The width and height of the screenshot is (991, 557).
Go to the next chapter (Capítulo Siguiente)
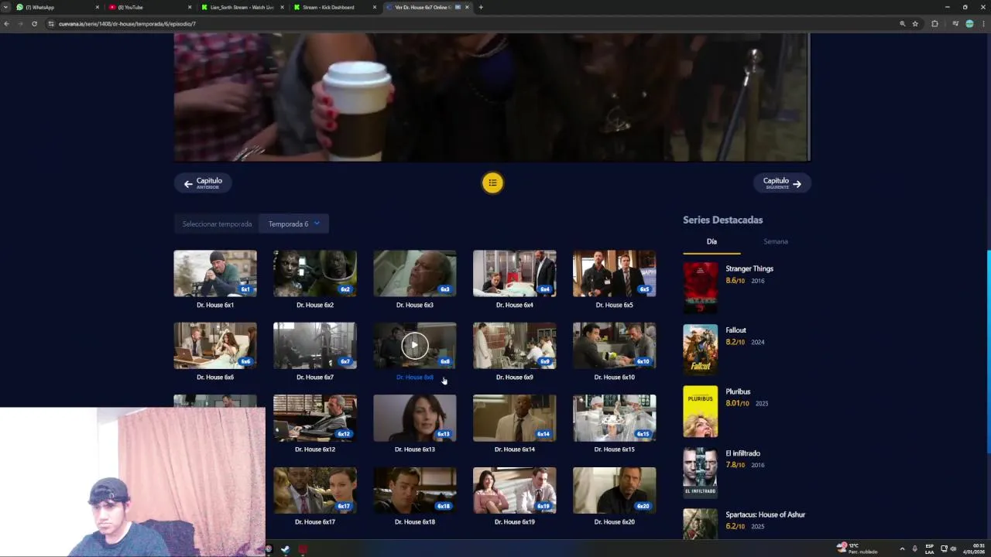point(782,183)
